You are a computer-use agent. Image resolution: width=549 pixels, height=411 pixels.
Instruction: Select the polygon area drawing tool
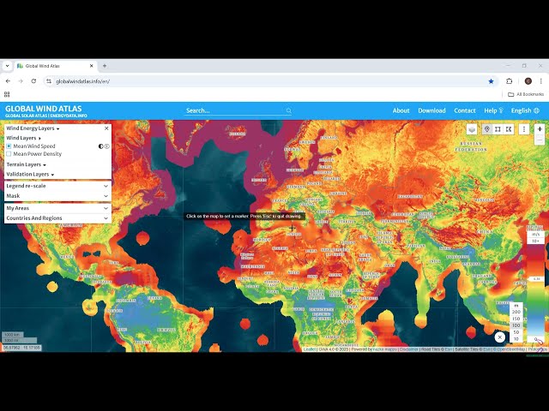pyautogui.click(x=509, y=129)
